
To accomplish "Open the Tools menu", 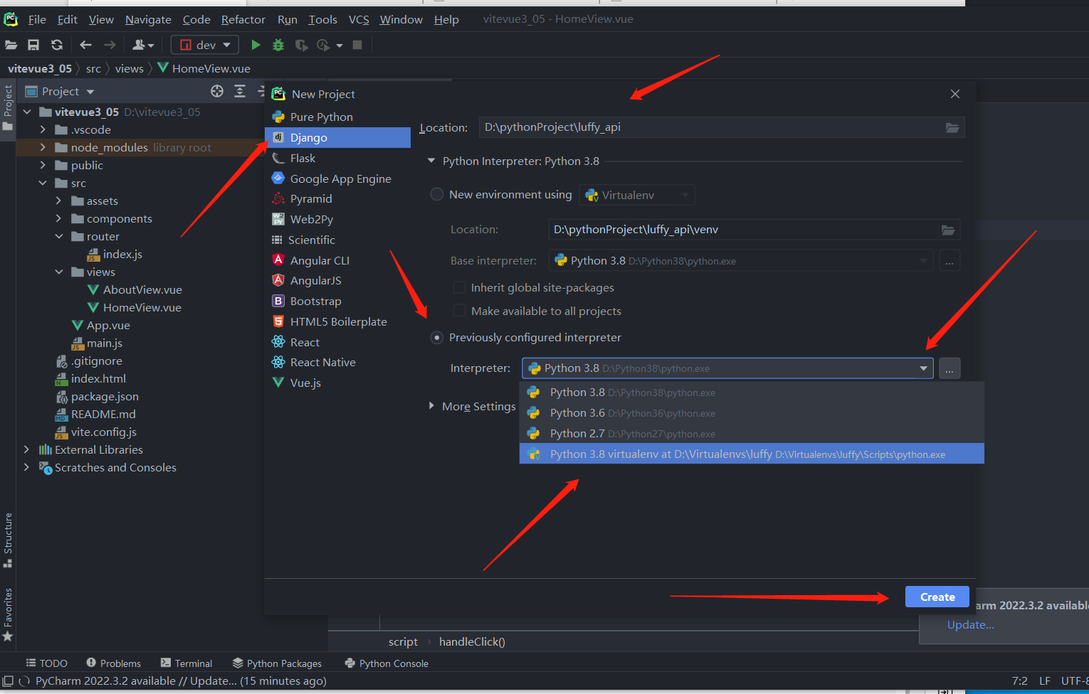I will point(322,19).
